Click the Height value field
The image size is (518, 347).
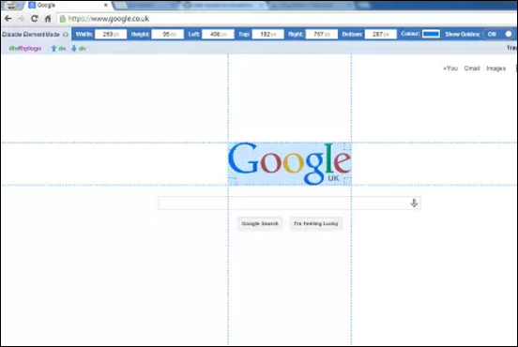tap(167, 34)
